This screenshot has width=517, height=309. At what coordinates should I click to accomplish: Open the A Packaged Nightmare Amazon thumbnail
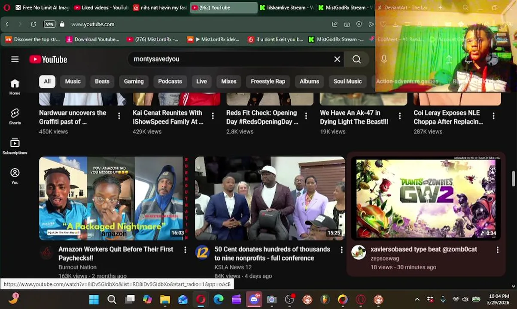tap(113, 198)
